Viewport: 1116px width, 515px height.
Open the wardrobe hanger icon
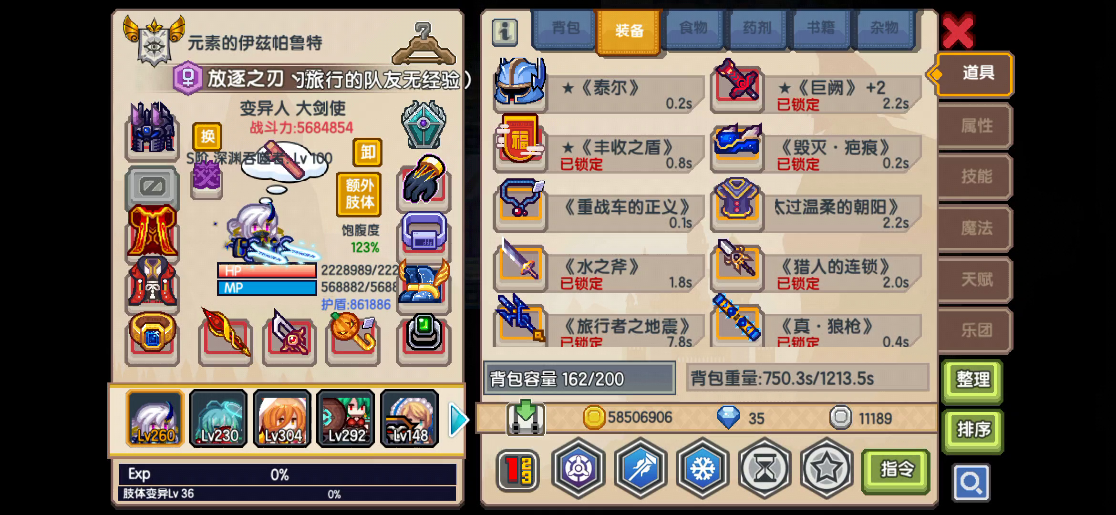424,44
